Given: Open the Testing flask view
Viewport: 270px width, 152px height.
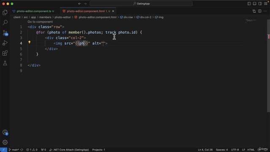Looking at the screenshot, I should coord(5,63).
